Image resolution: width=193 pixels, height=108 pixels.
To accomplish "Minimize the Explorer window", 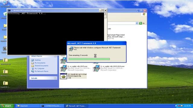I will tap(138, 11).
